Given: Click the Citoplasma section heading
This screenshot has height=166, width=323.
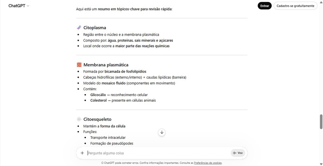Looking at the screenshot, I should point(95,28).
